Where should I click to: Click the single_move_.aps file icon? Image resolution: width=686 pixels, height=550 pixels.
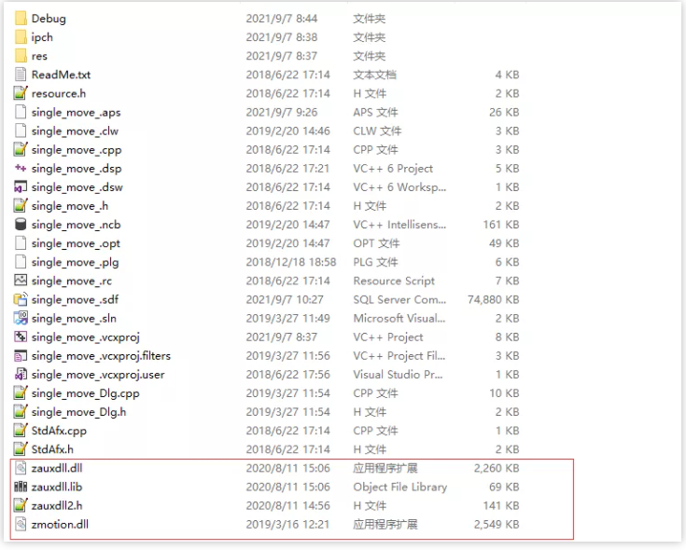[x=21, y=112]
